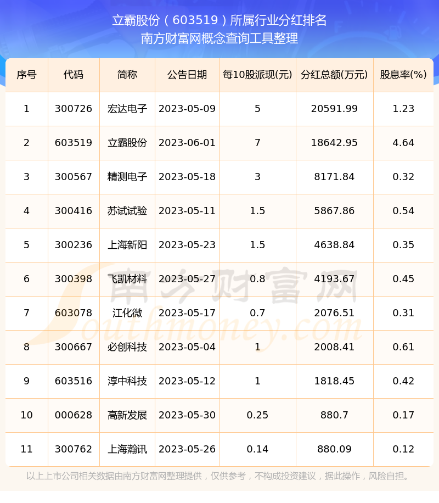Click company name 宏达电子
This screenshot has height=503, width=439.
point(127,109)
